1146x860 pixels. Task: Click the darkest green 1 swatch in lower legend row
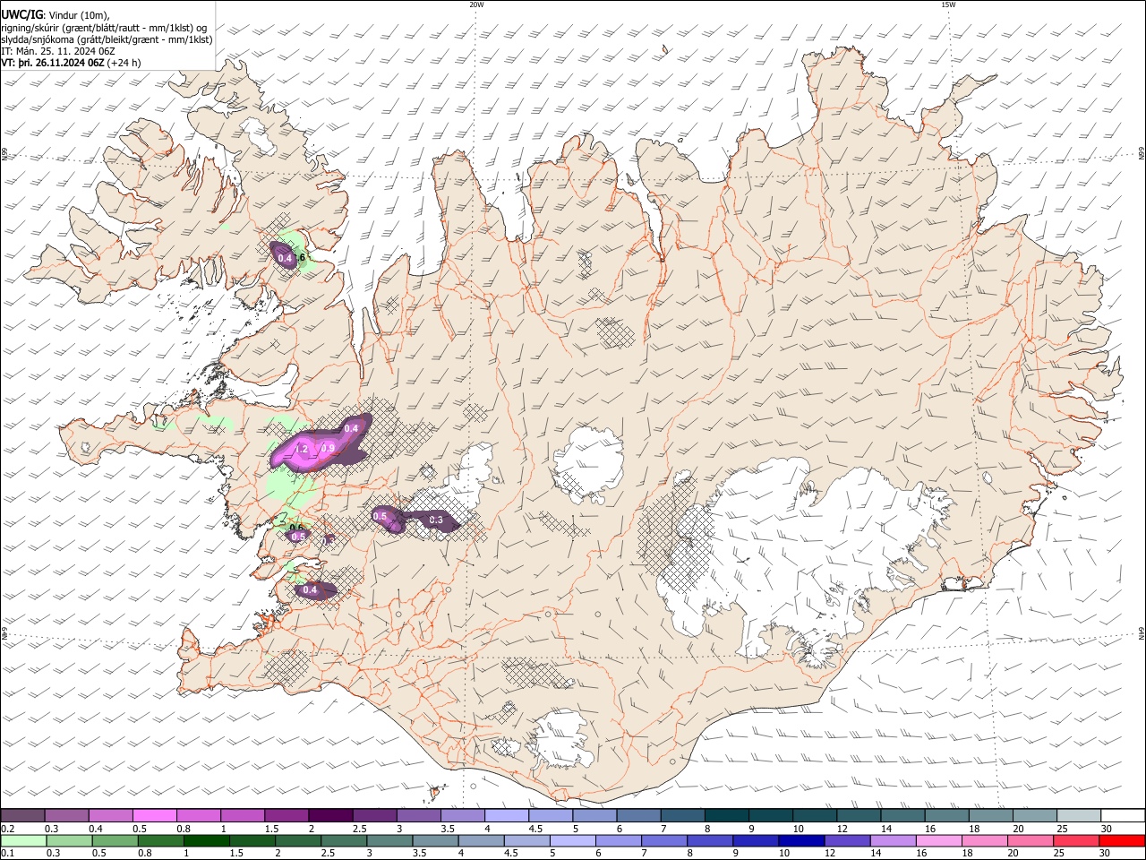(206, 840)
